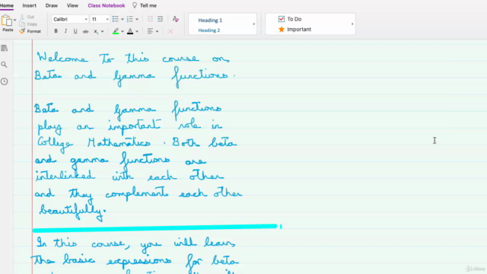The height and width of the screenshot is (274, 487).
Task: Open recent notes clock icon
Action: click(x=5, y=81)
